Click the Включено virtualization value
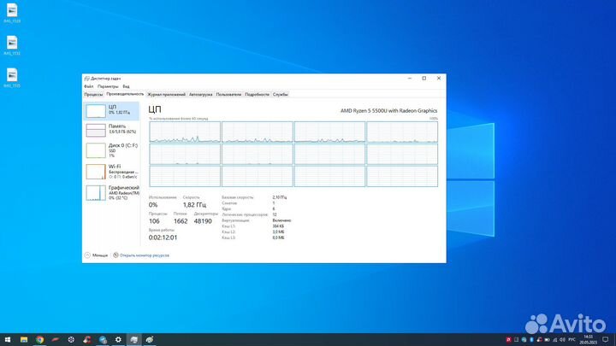616x346 pixels. click(x=281, y=220)
